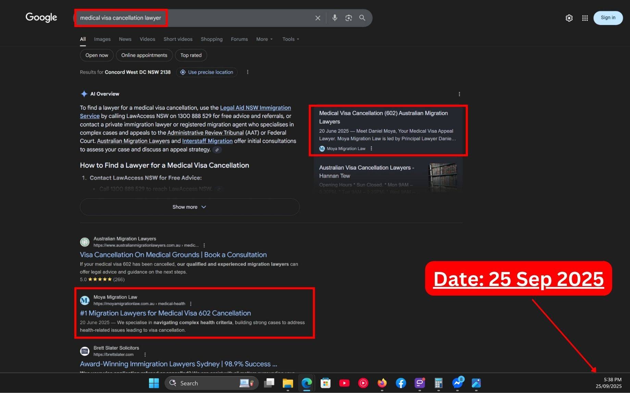
Task: Click the magnifying glass search button
Action: (x=362, y=18)
